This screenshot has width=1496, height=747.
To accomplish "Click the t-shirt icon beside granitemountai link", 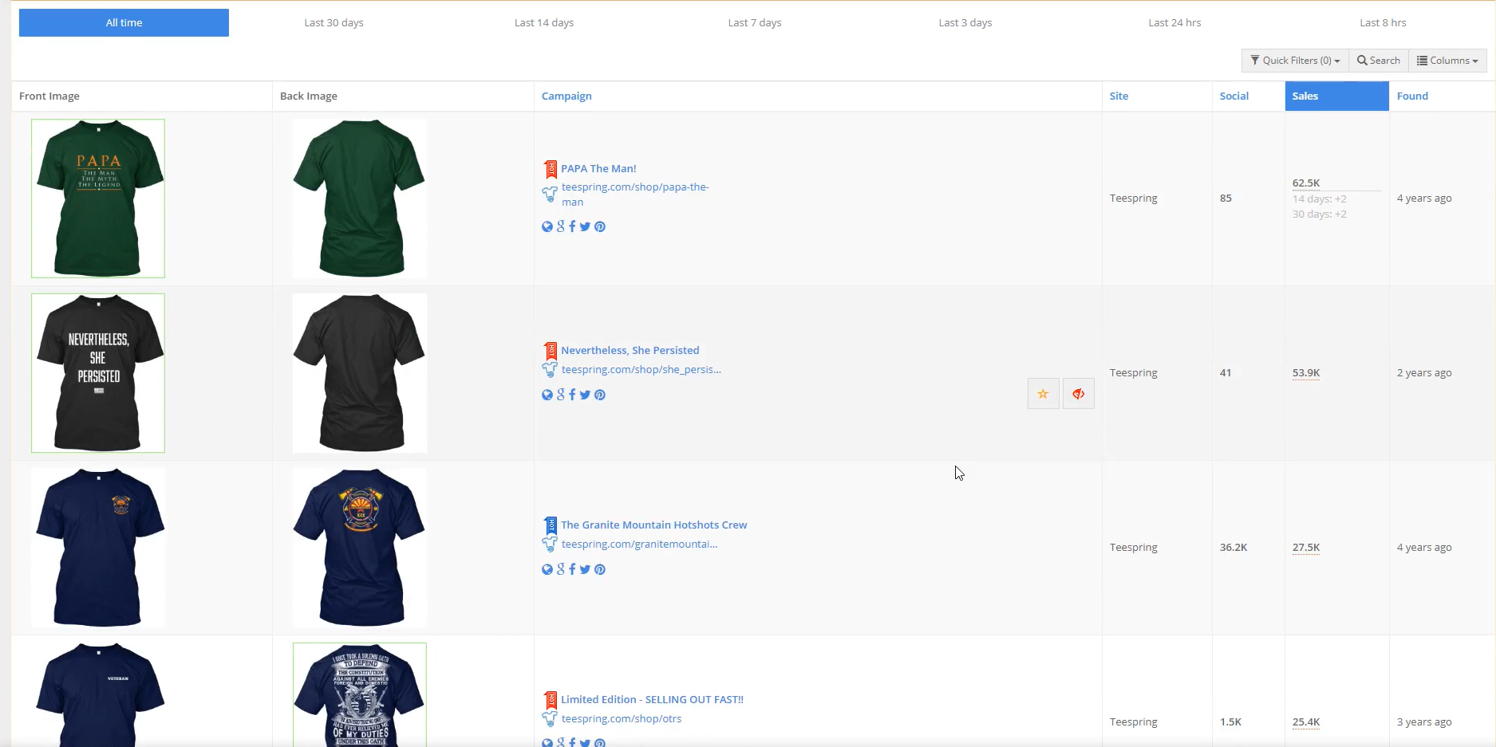I will [549, 545].
